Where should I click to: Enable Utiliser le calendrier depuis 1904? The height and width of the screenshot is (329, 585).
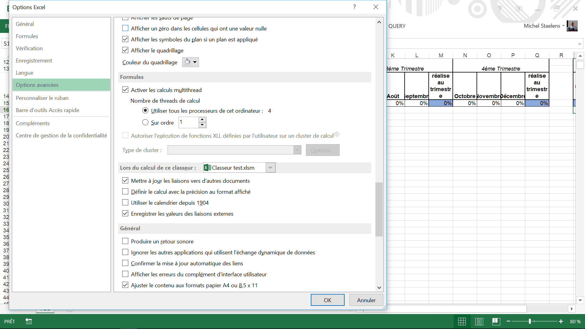pos(125,203)
